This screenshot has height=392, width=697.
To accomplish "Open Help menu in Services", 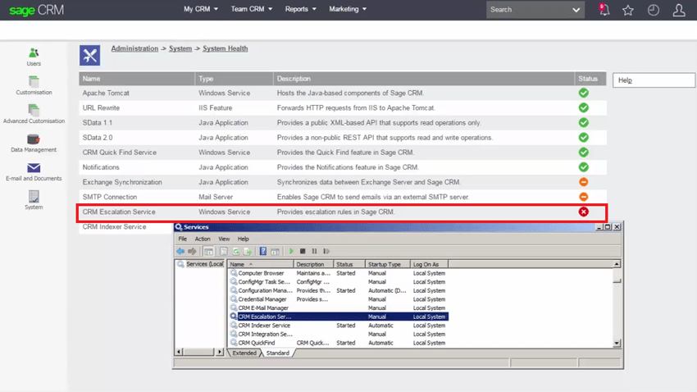I will click(x=244, y=239).
